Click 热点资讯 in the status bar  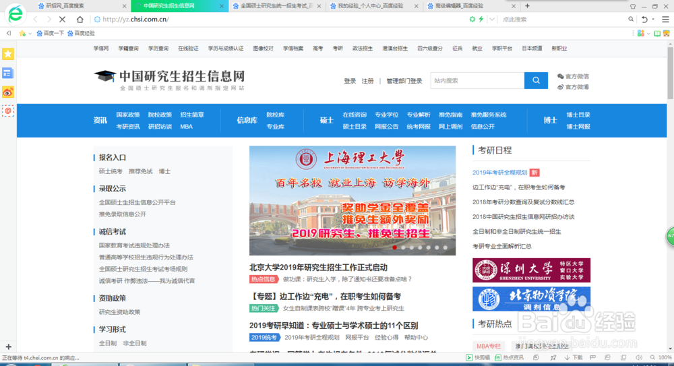[510, 357]
